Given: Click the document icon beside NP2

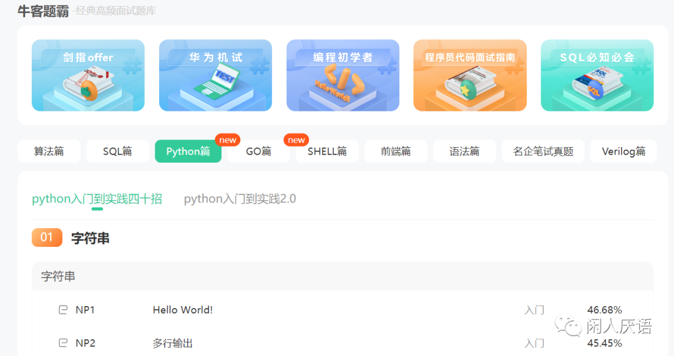Looking at the screenshot, I should click(63, 343).
